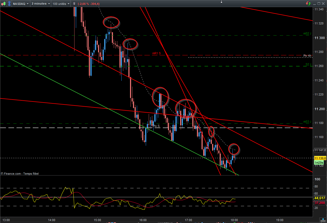Click the S2 J support label

(308, 64)
